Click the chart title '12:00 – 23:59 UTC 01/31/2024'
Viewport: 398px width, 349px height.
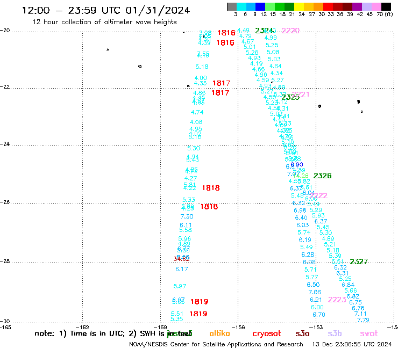[106, 11]
